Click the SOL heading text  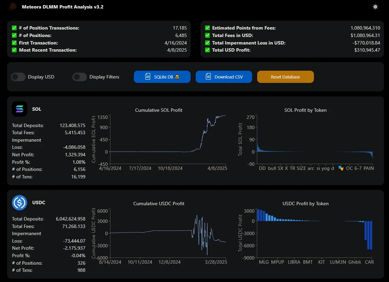[37, 109]
